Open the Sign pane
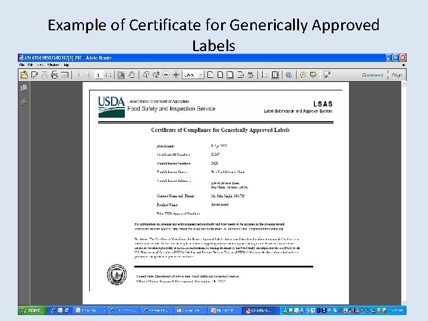 click(397, 75)
